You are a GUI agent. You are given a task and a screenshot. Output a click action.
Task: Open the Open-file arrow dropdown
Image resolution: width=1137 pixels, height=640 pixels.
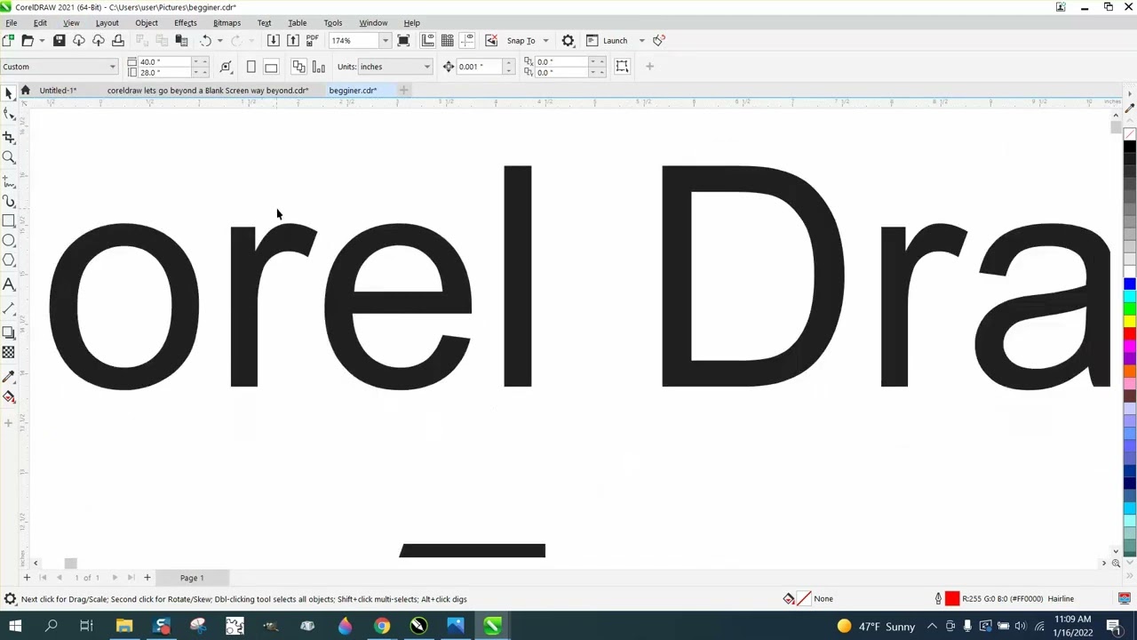(x=41, y=41)
